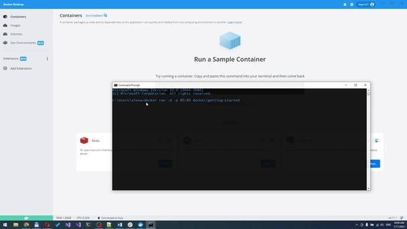Click bookmark icon on the rightmost card
Screen dimensions: 407x229
click(x=376, y=141)
